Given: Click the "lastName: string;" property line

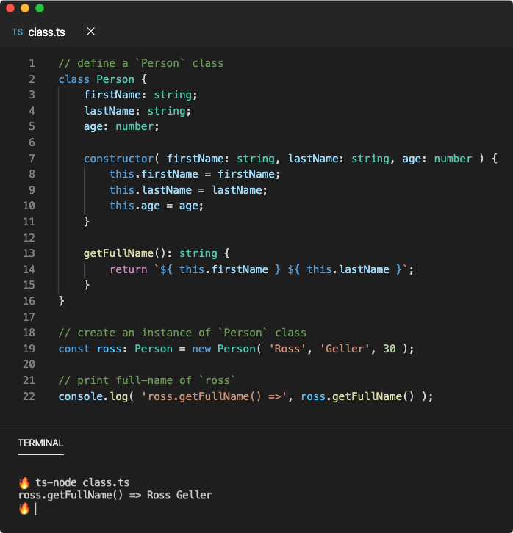Looking at the screenshot, I should click(137, 111).
